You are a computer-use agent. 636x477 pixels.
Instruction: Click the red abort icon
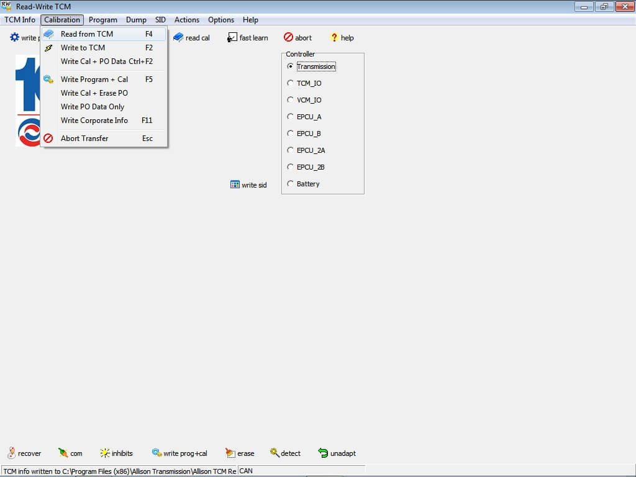click(288, 38)
